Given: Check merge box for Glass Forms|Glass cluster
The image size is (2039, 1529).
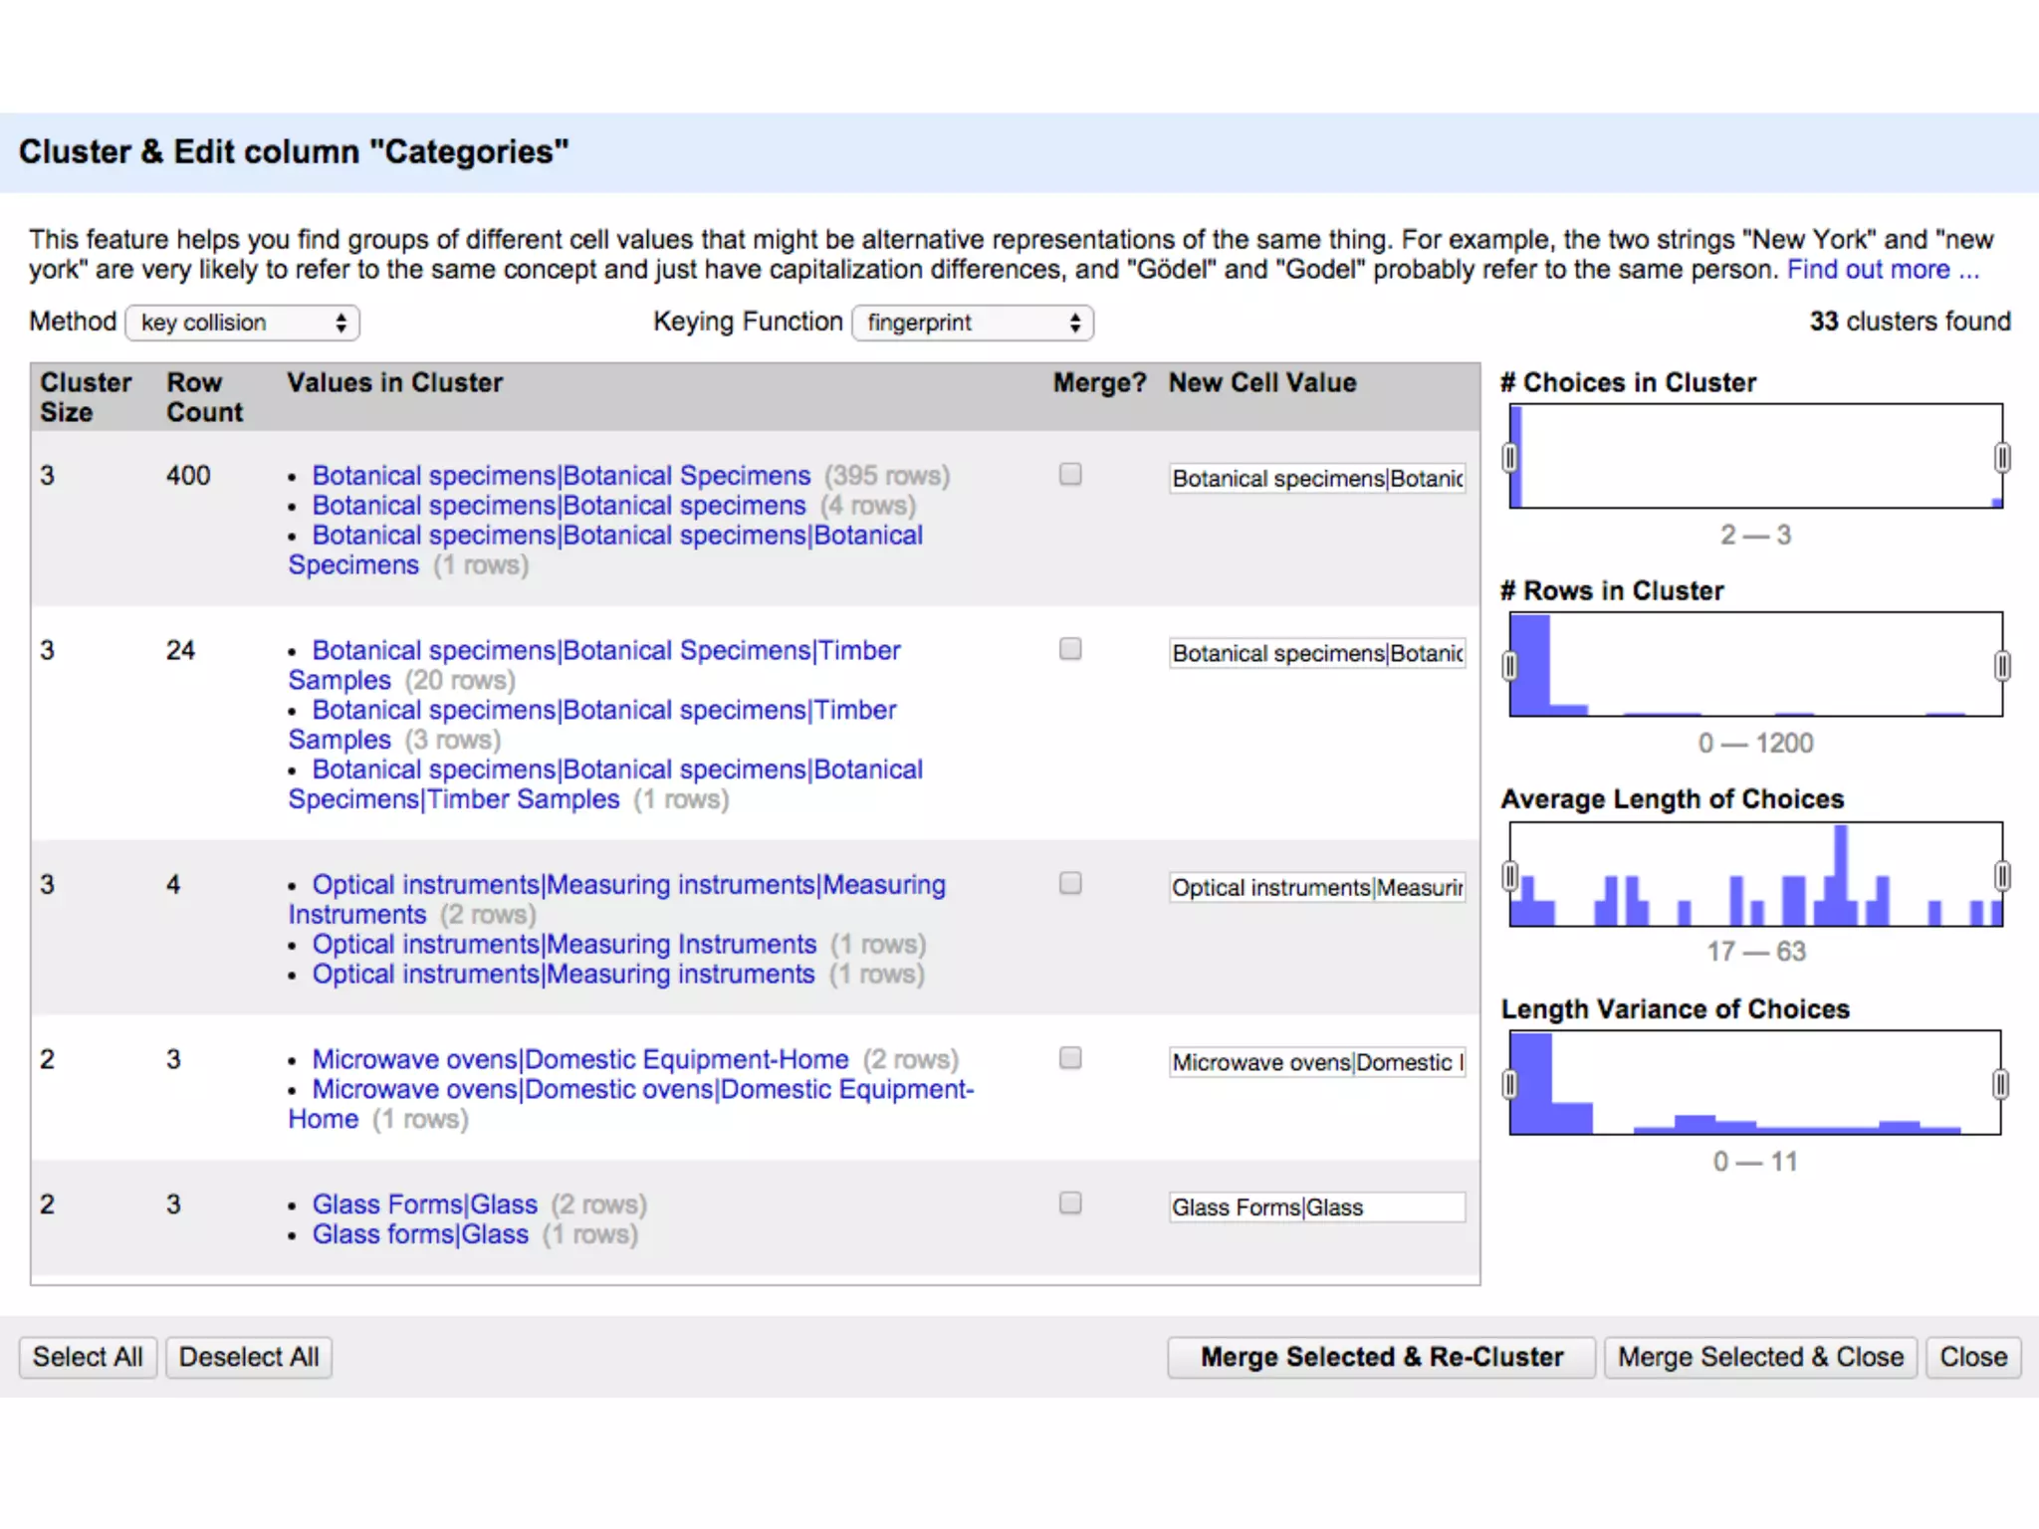Looking at the screenshot, I should click(x=1070, y=1203).
